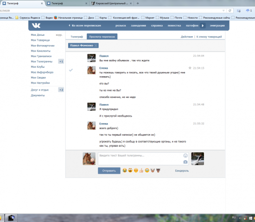
Task: Open the Начальная страница Firefox bookmark
Action: 68,18
